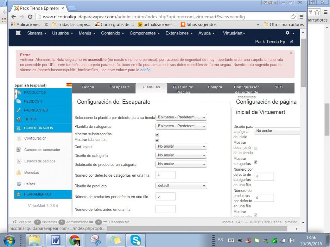Open the Monedas link in sidebar
The image size is (330, 247).
[x=31, y=173]
